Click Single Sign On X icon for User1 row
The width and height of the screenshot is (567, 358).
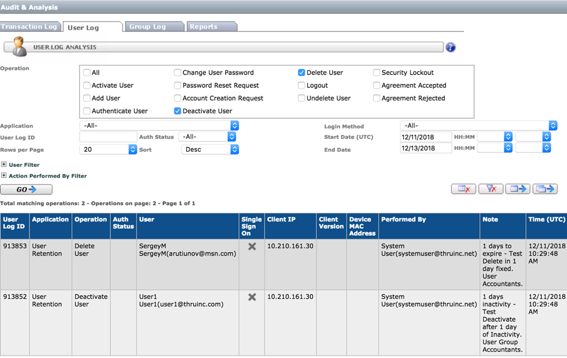[252, 297]
